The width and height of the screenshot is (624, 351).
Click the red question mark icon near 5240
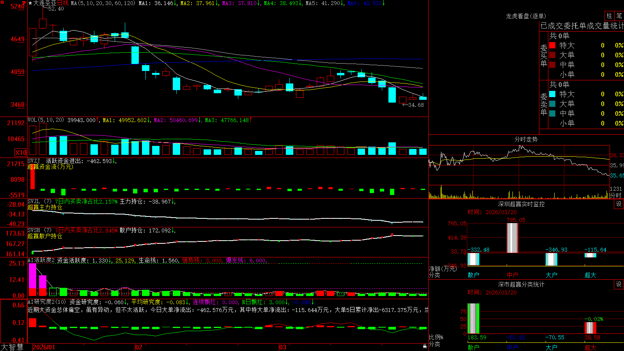pos(25,3)
